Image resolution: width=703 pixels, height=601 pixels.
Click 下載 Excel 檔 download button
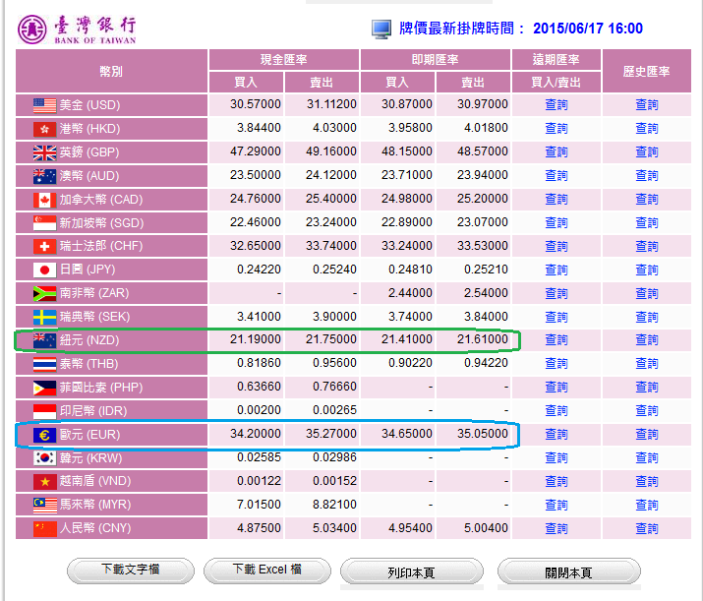coord(267,571)
